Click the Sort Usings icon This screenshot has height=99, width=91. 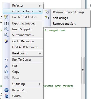point(47,18)
